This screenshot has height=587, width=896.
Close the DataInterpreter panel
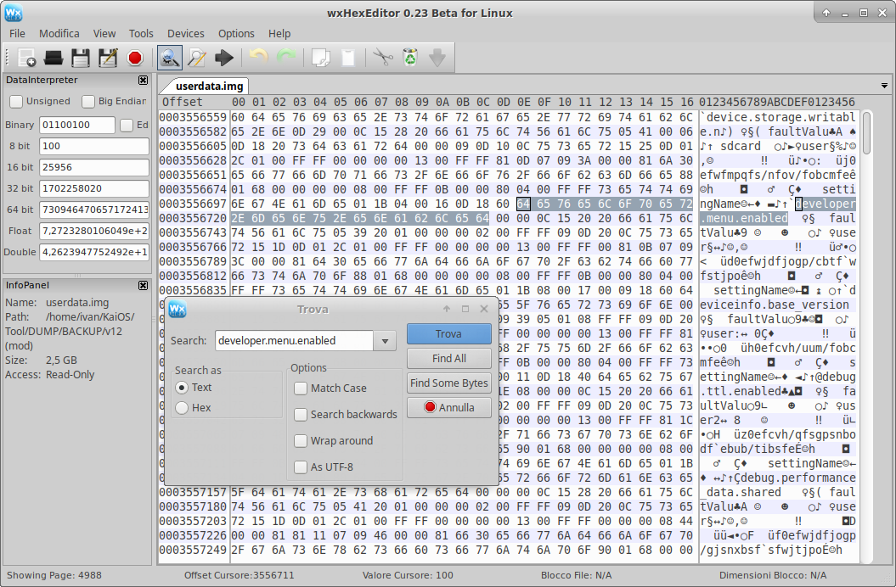(x=143, y=81)
